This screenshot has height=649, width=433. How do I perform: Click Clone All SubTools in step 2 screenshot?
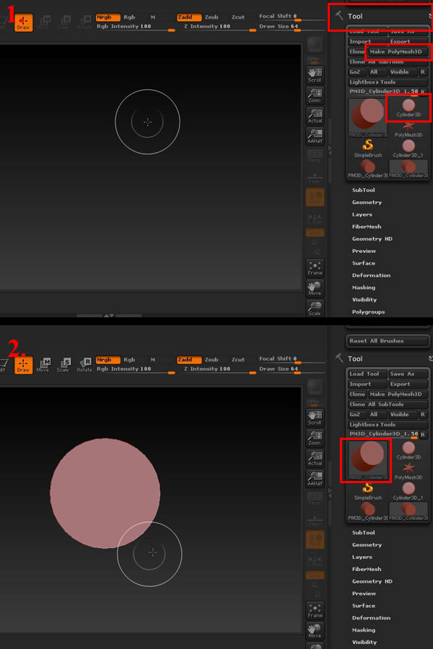388,405
